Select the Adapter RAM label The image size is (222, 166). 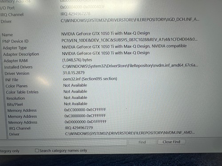(16, 61)
